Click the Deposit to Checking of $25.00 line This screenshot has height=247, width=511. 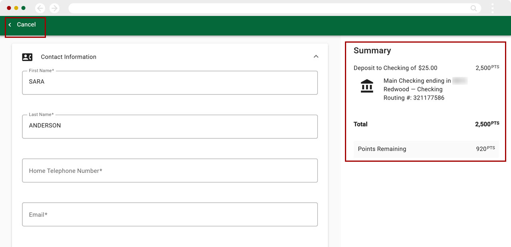[395, 68]
